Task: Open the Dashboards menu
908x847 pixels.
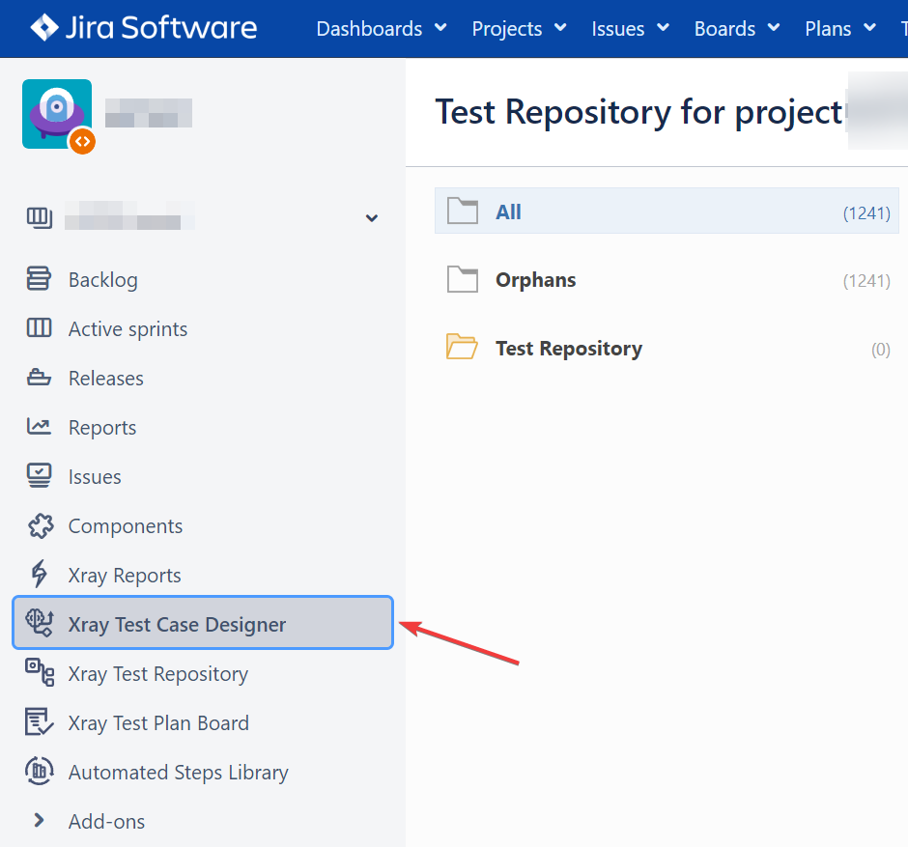Action: tap(382, 28)
